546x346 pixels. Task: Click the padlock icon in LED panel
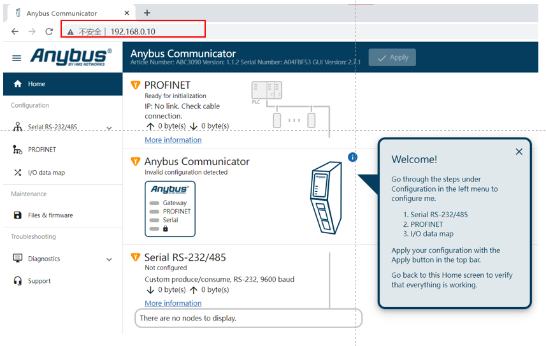click(x=166, y=229)
